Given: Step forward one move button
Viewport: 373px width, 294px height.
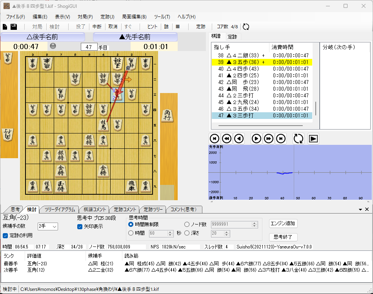Looking at the screenshot, I should tap(257, 139).
